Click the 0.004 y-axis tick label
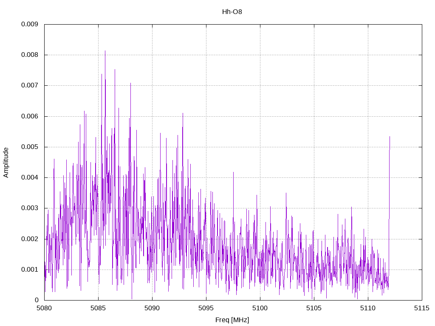This screenshot has width=435, height=326. [30, 177]
